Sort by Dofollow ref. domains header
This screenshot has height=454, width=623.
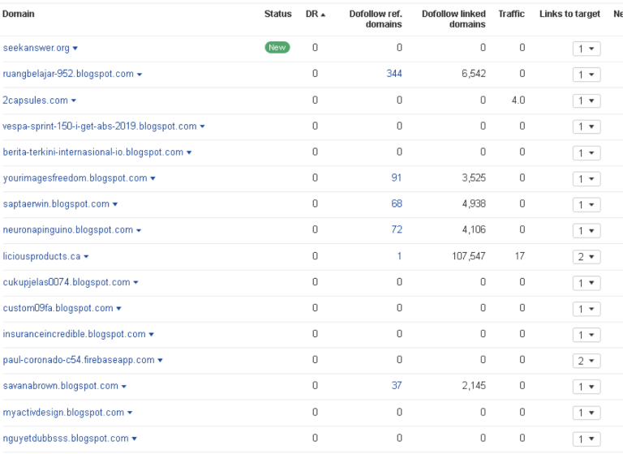pyautogui.click(x=375, y=19)
